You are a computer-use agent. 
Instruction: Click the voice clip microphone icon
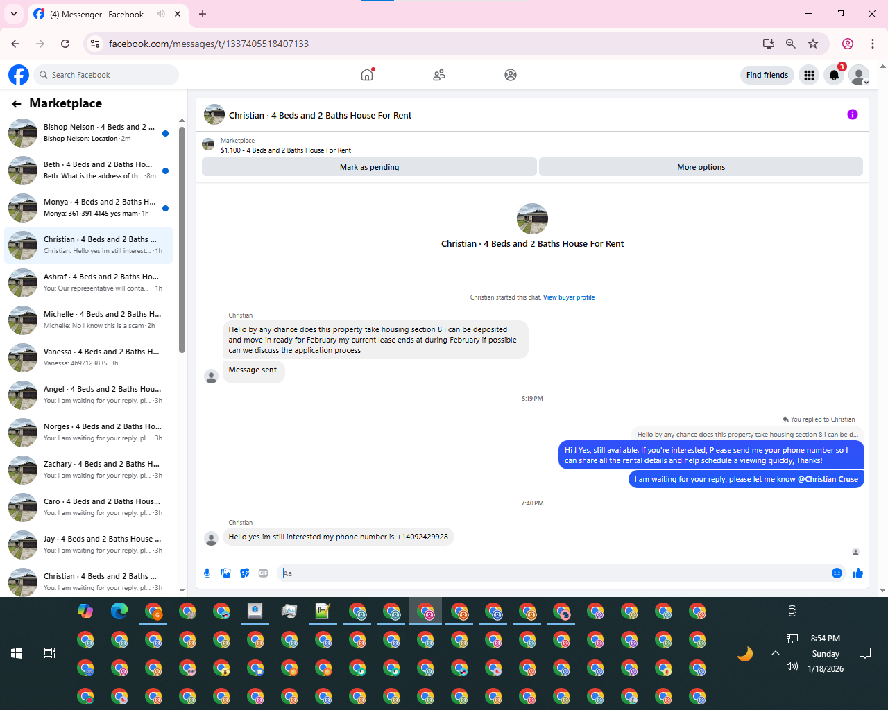tap(207, 573)
